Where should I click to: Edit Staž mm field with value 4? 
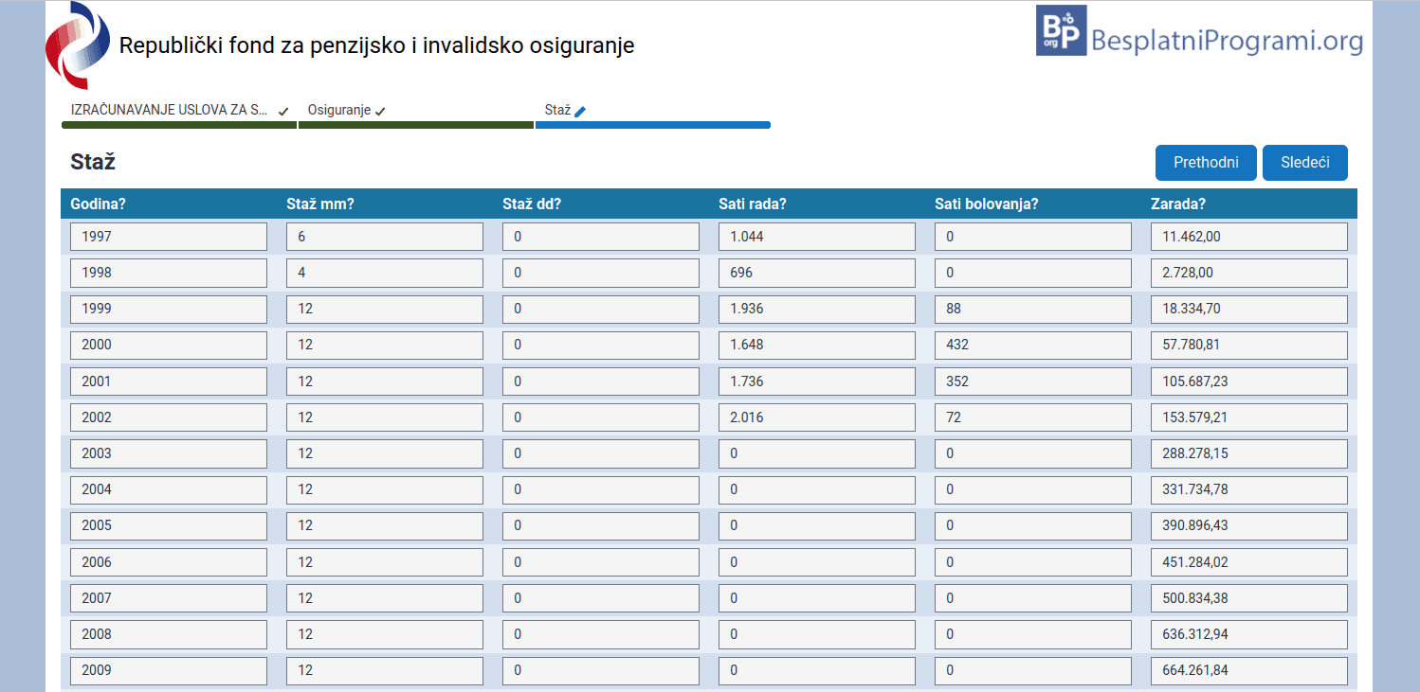tap(385, 273)
